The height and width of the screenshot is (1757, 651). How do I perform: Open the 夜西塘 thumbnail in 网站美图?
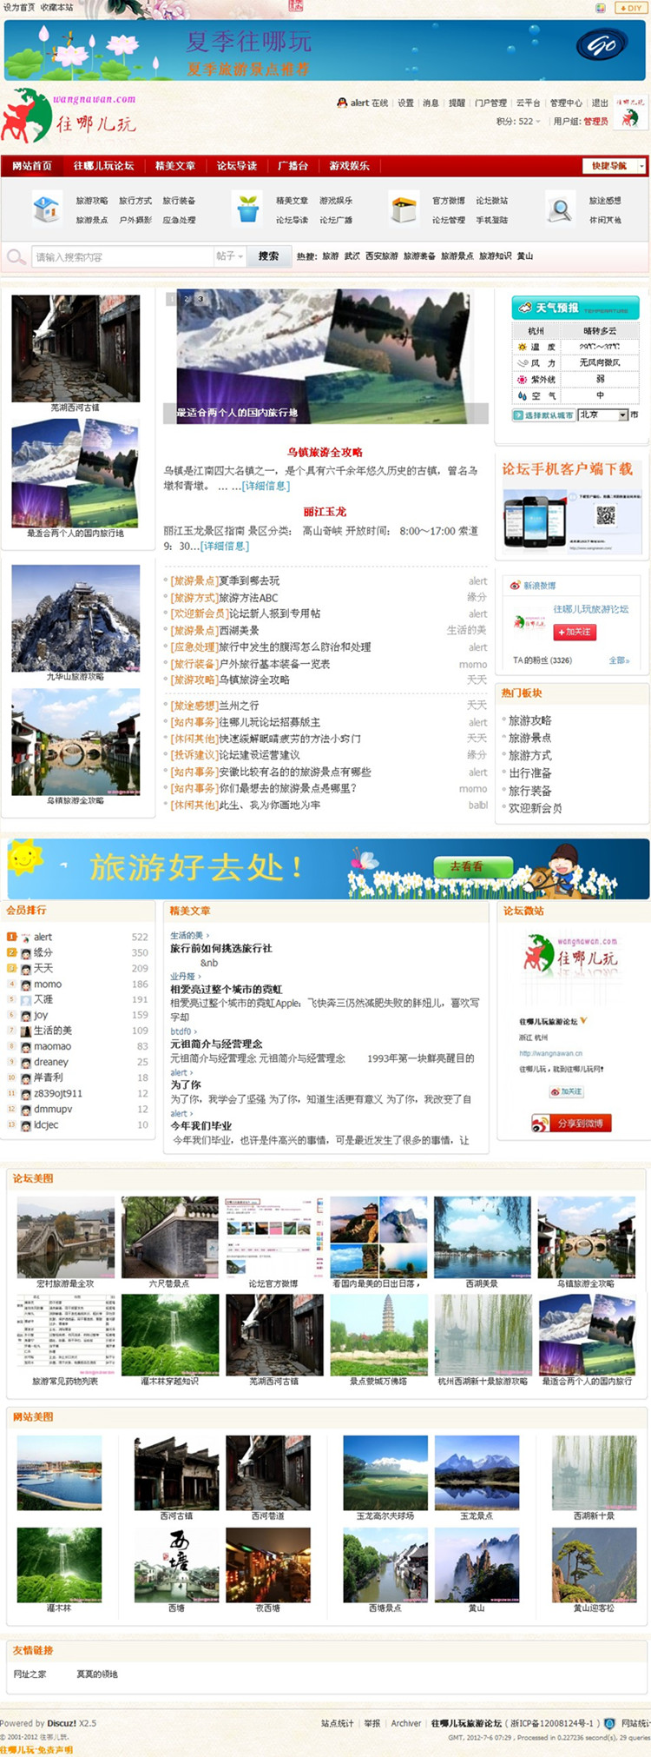tap(268, 1565)
